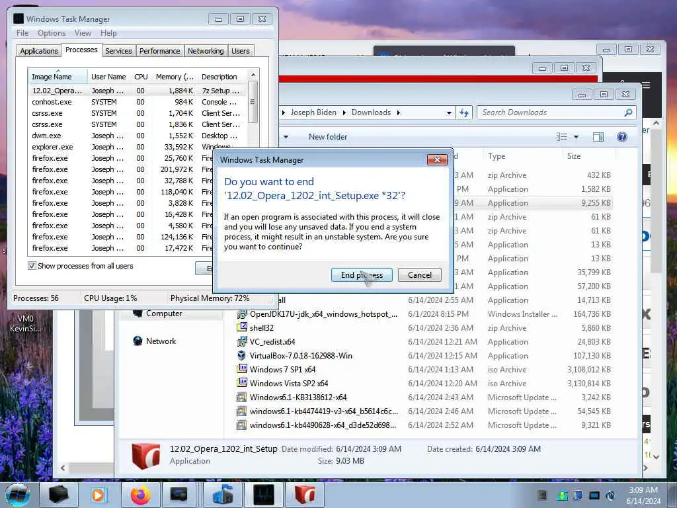Search icon in Search Downloads box
The height and width of the screenshot is (508, 677).
point(628,112)
